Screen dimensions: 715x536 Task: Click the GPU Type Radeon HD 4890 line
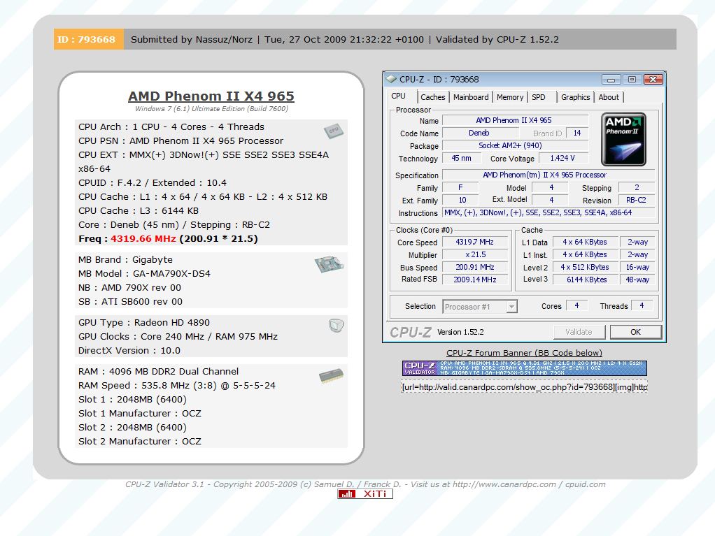(144, 322)
